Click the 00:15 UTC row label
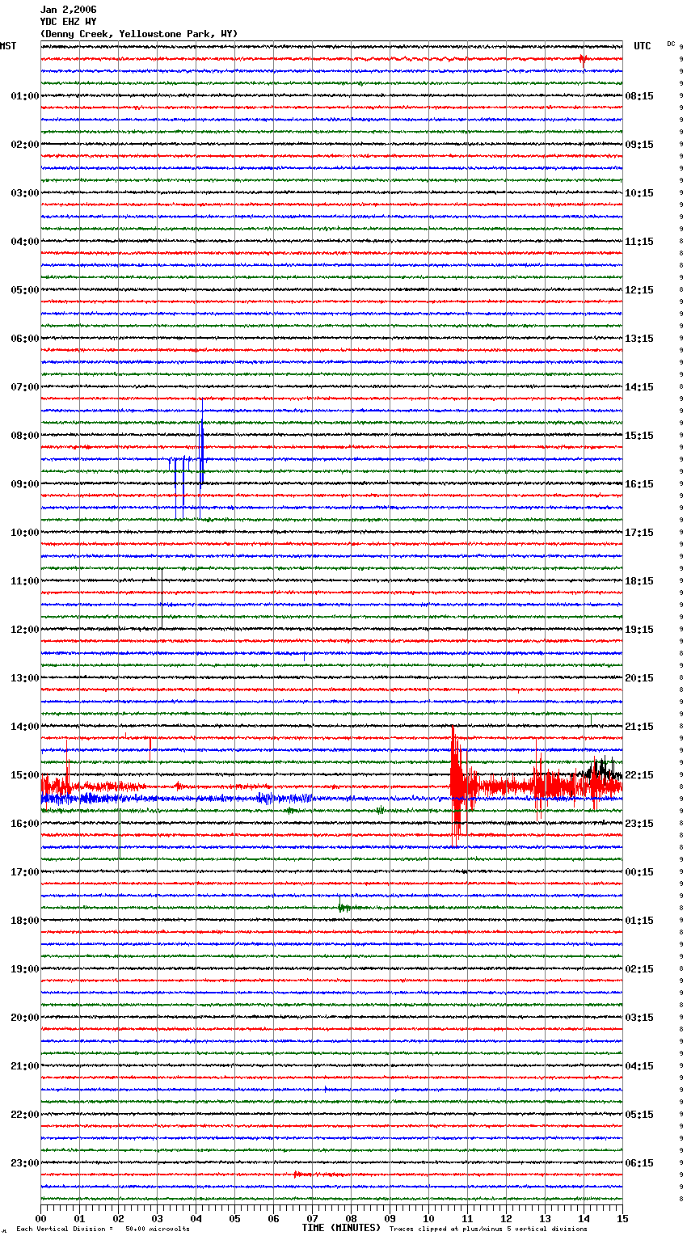 click(639, 872)
